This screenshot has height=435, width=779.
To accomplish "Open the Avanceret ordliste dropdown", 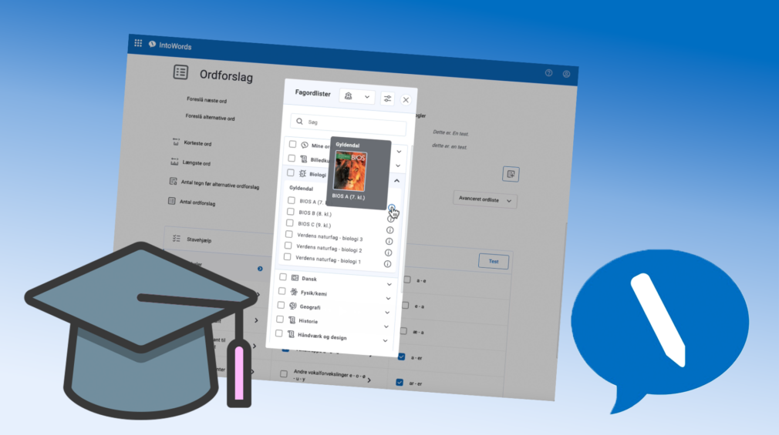I will coord(485,199).
